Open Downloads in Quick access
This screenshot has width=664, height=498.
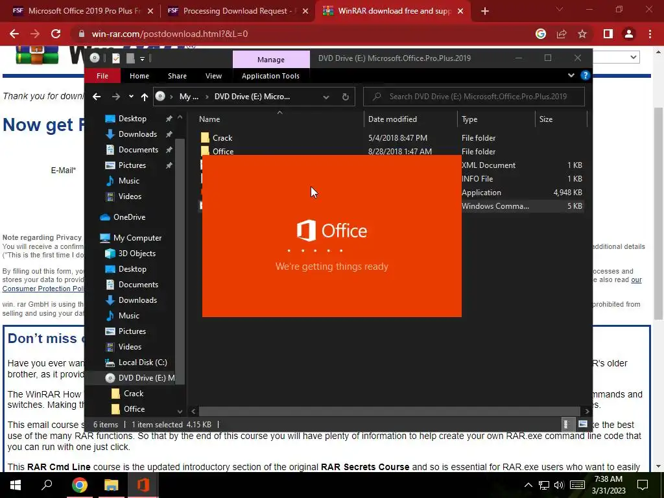(x=137, y=134)
